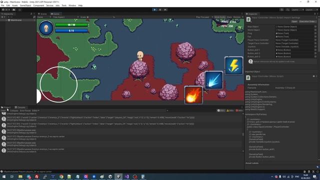The width and height of the screenshot is (320, 180).
Task: Pick object for Target Face Controller field
Action: coord(315,43)
